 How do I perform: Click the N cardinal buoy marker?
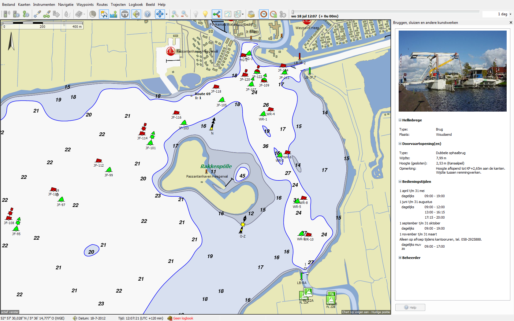pos(212,124)
